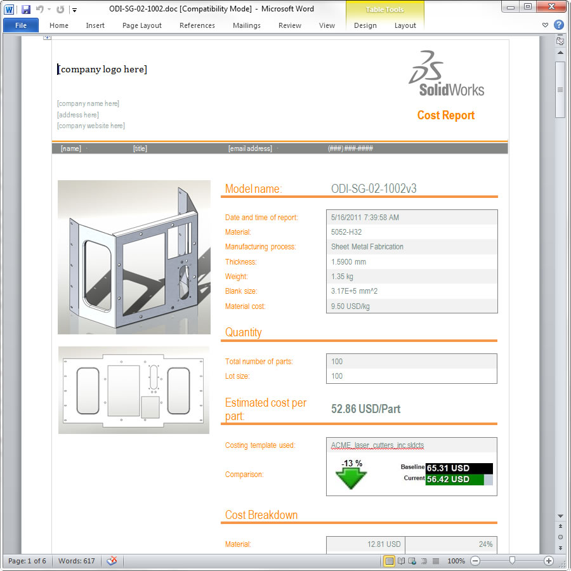Screen dimensions: 571x571
Task: Switch to Full Screen Reading view
Action: (401, 561)
